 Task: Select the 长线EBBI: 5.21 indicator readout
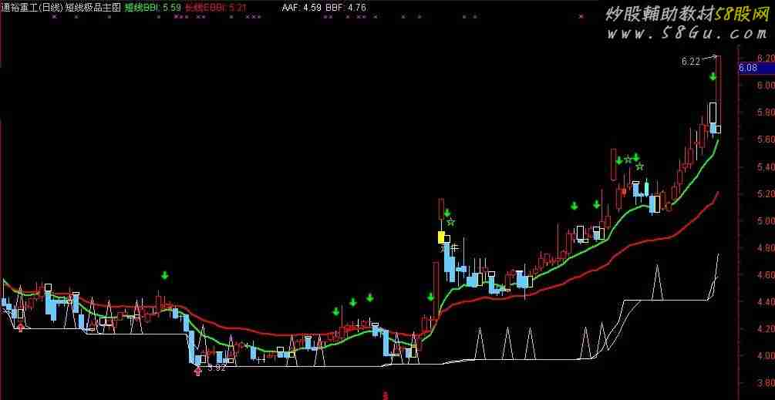point(214,8)
